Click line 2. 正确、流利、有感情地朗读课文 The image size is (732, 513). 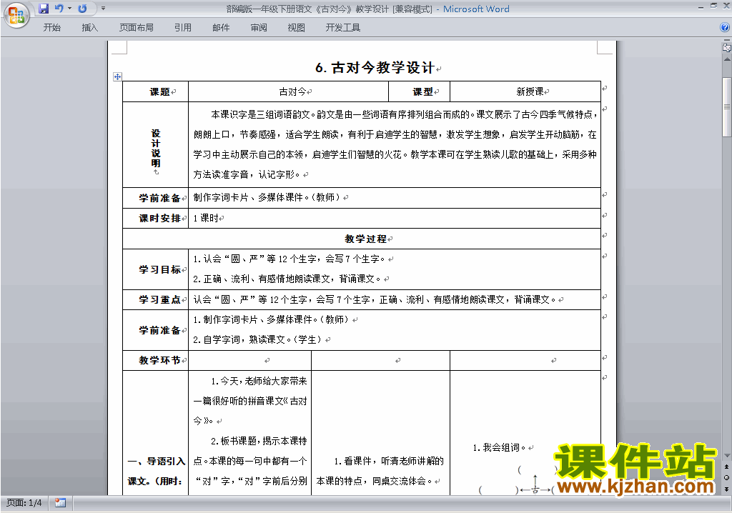287,279
